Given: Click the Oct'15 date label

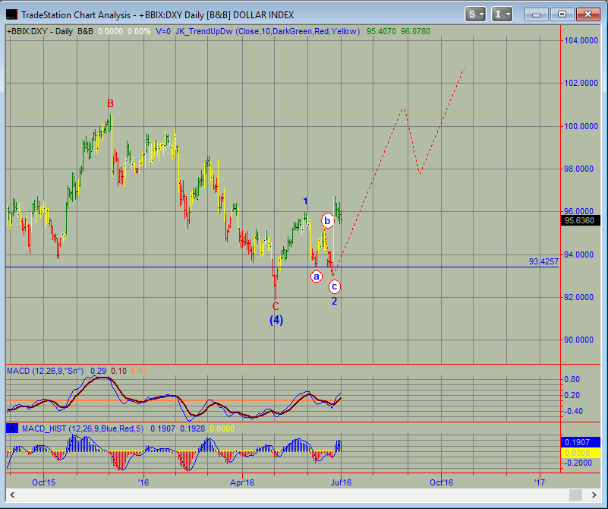Looking at the screenshot, I should point(44,482).
